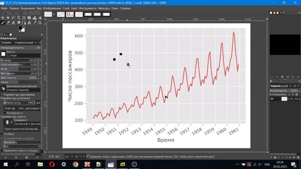
Task: Toggle the Разброс checkbox
Action: pyautogui.click(x=2, y=134)
